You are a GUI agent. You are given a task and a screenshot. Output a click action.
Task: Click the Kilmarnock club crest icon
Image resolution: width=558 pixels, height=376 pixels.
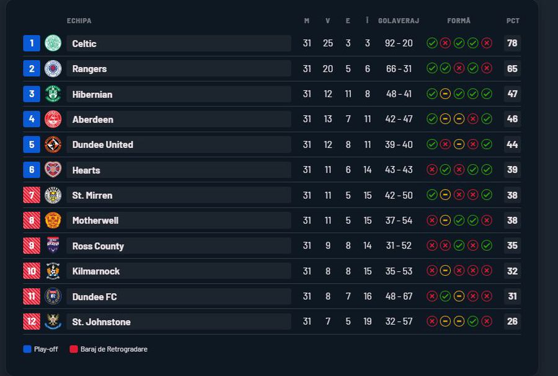click(x=53, y=271)
